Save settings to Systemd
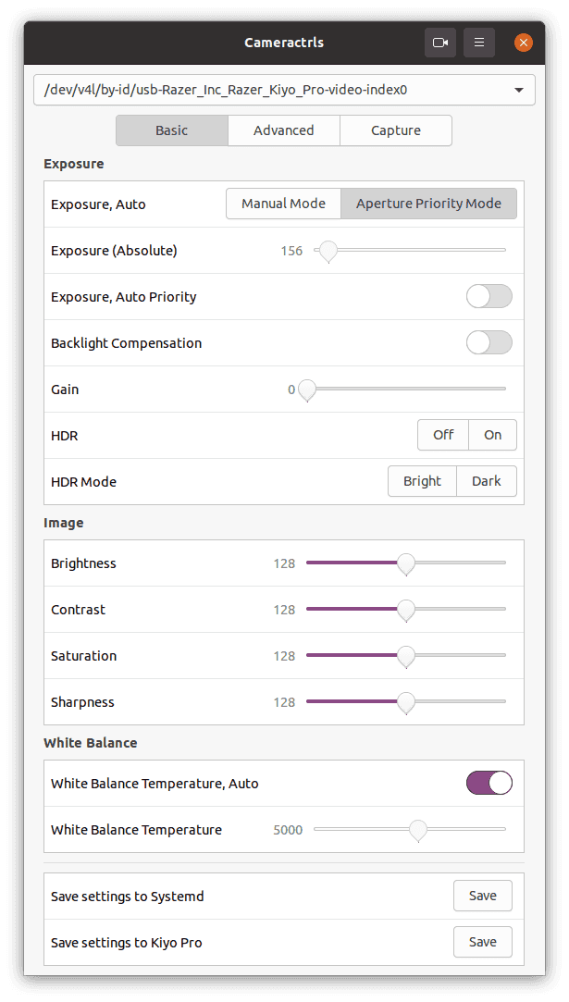The width and height of the screenshot is (569, 1002). coord(482,896)
